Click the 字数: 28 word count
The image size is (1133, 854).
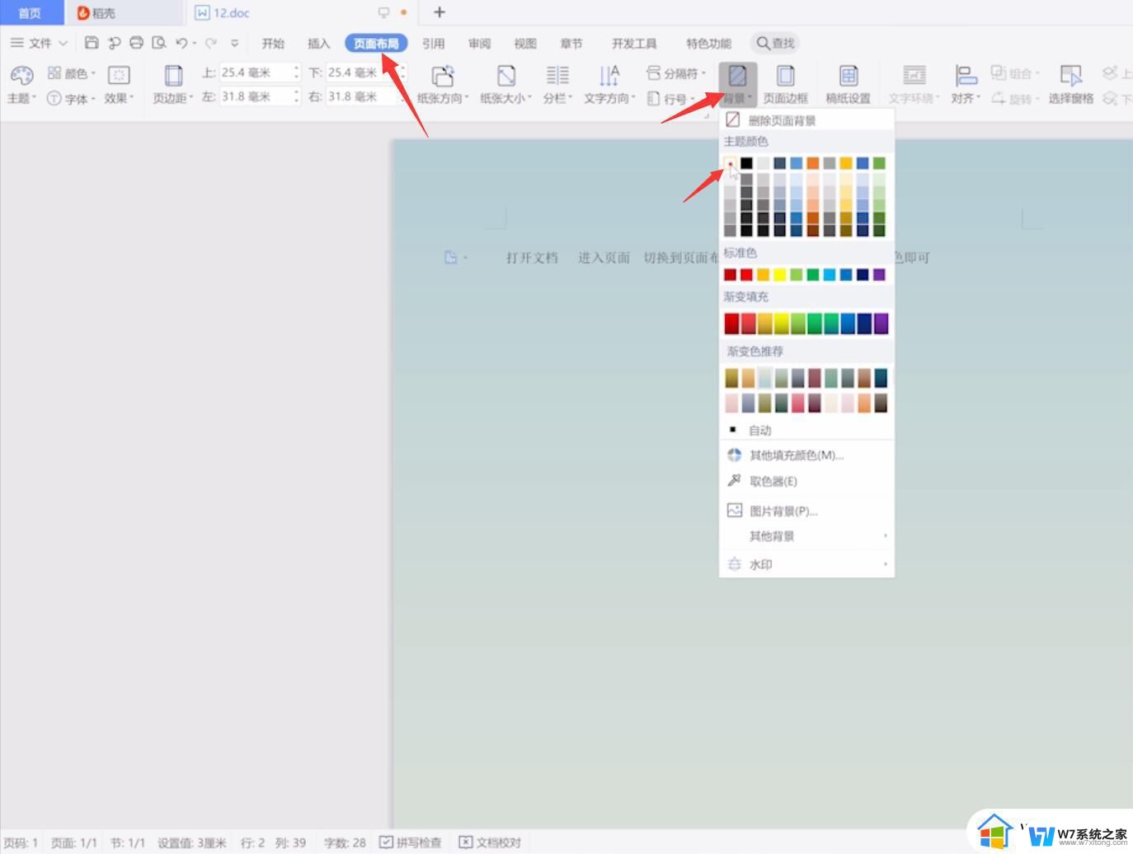[345, 842]
